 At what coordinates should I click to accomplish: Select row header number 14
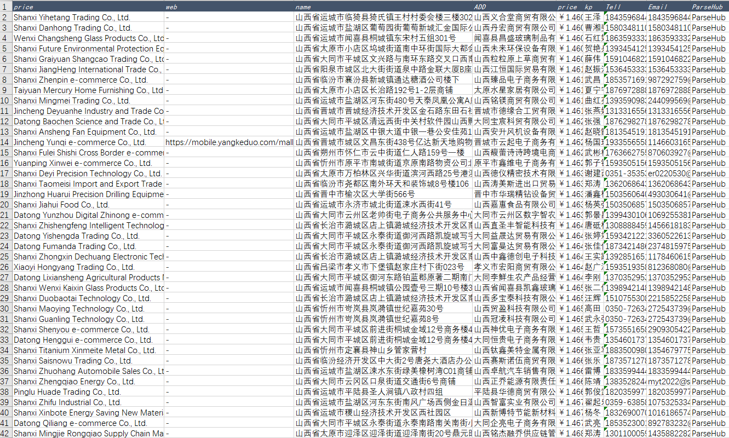(5, 142)
